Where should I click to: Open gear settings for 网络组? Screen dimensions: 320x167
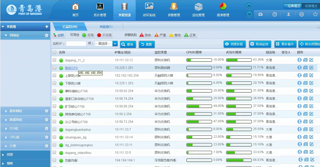[x=47, y=35]
